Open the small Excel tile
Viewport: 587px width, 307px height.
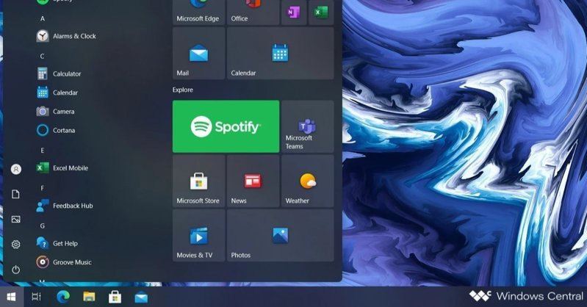coord(321,12)
